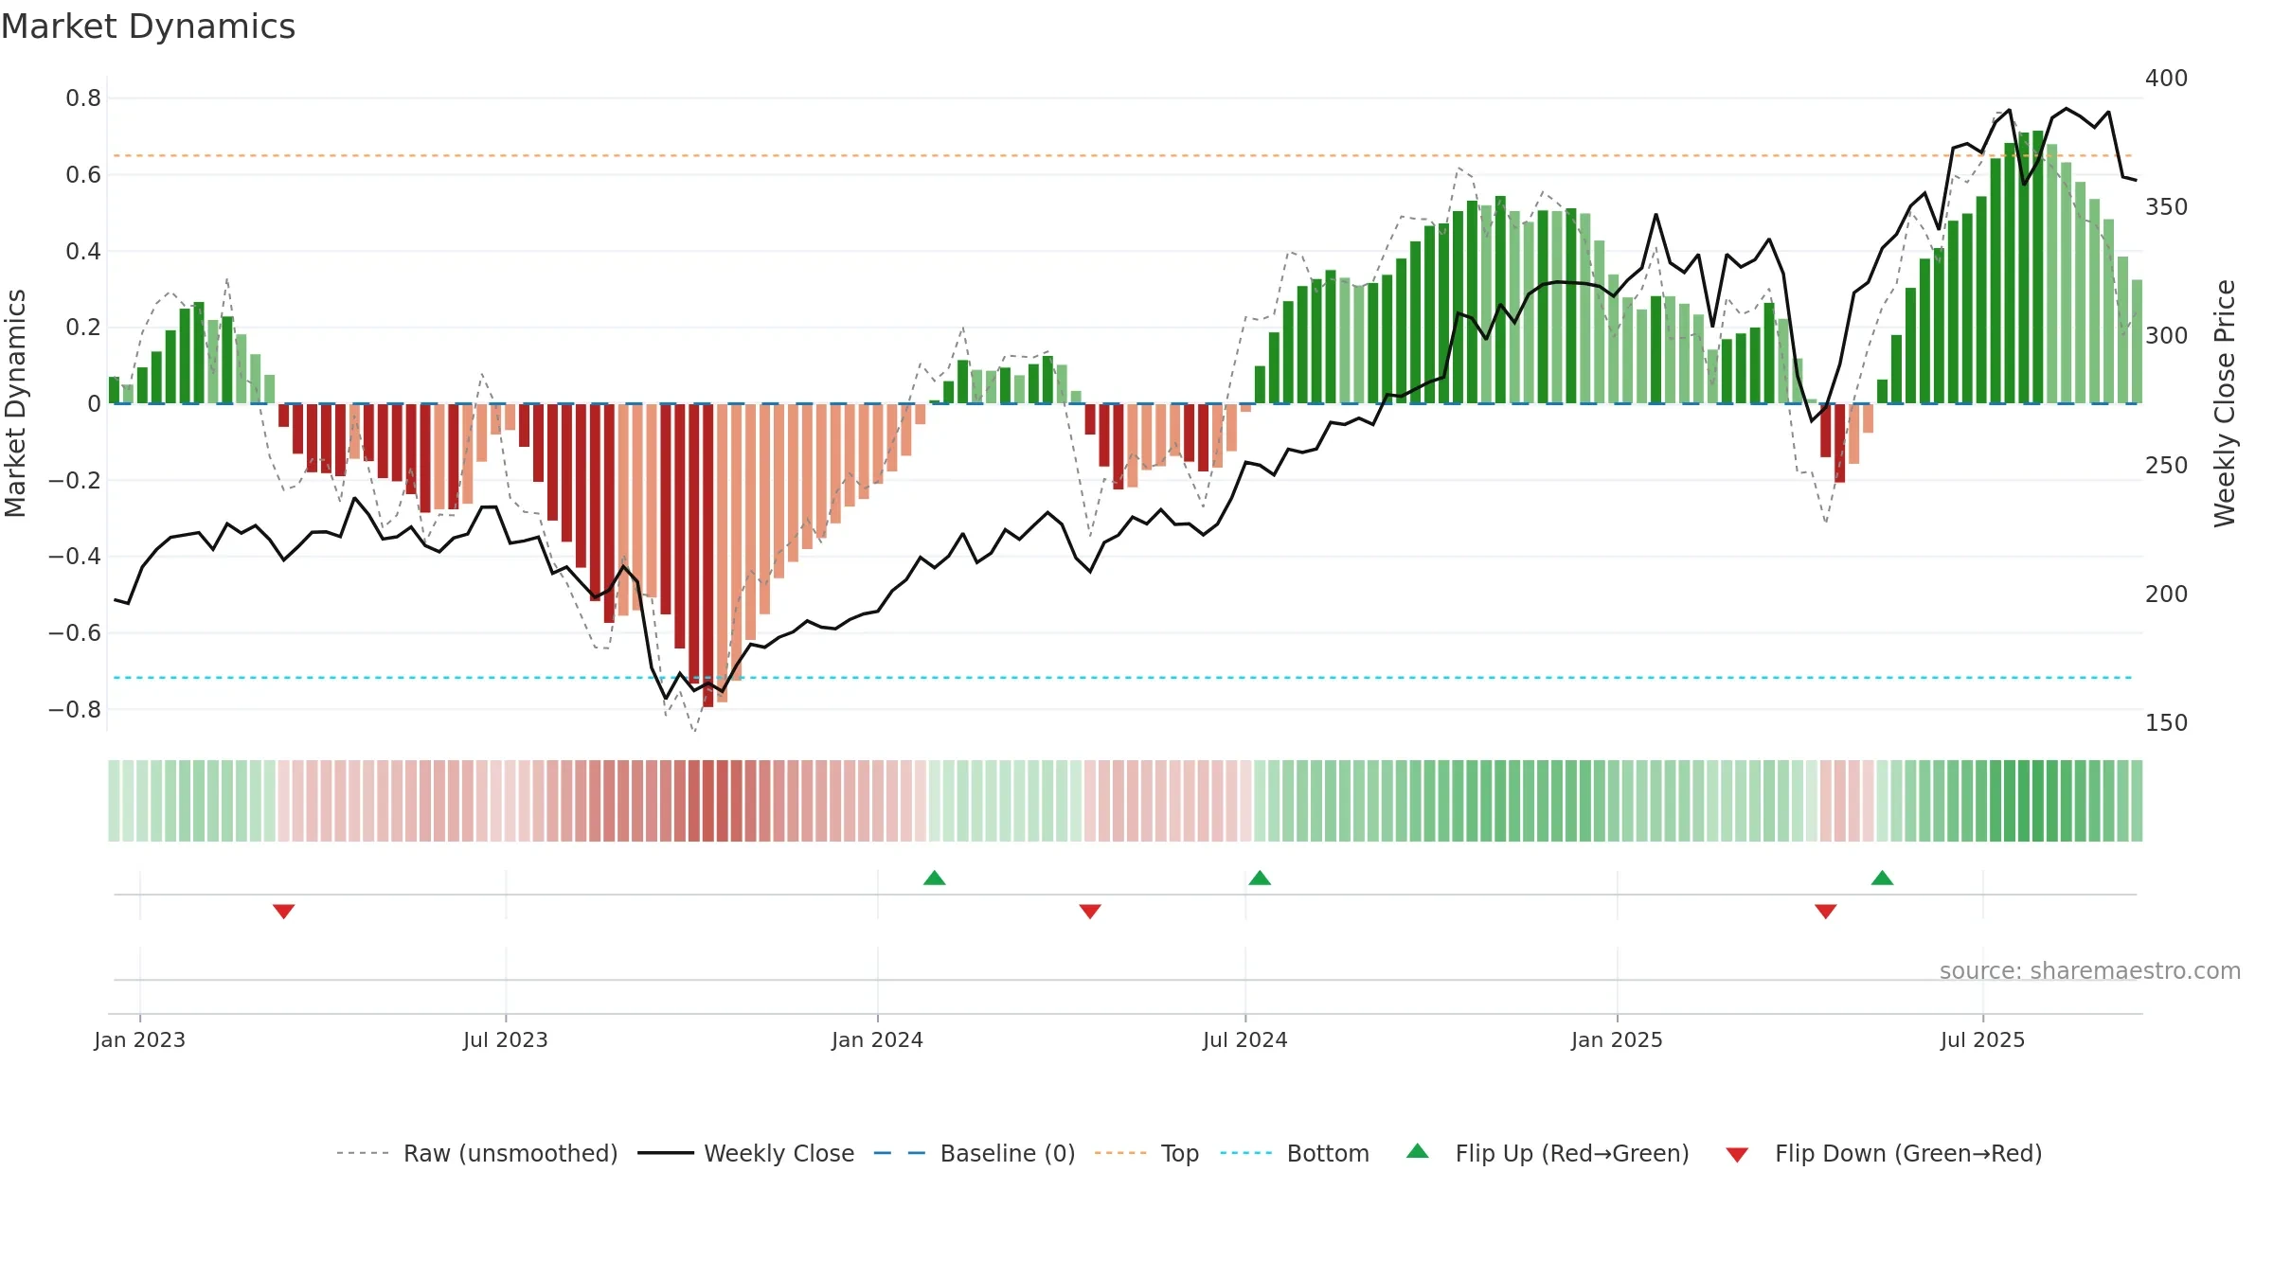Click the Jul 2023 x-axis label
2273x1278 pixels.
506,1039
